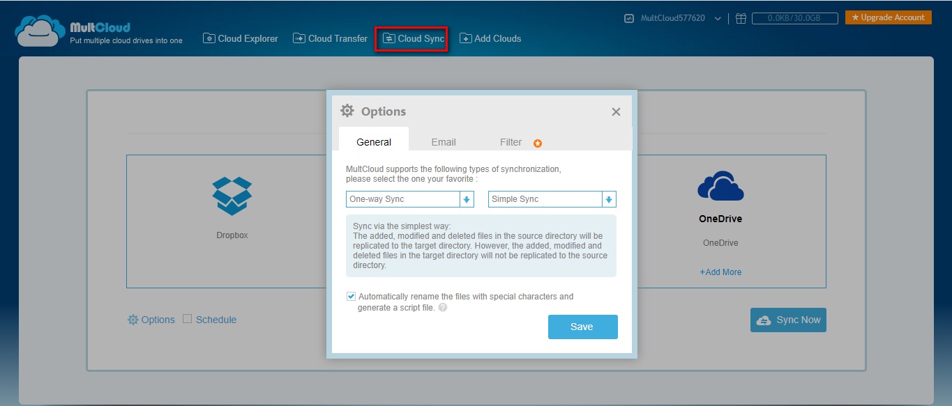952x406 pixels.
Task: Click the orange premium star badge
Action: click(x=538, y=143)
